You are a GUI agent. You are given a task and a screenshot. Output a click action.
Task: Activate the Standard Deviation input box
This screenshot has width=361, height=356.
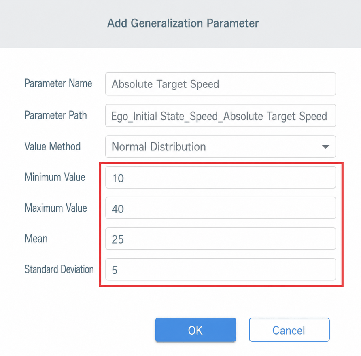coord(220,269)
